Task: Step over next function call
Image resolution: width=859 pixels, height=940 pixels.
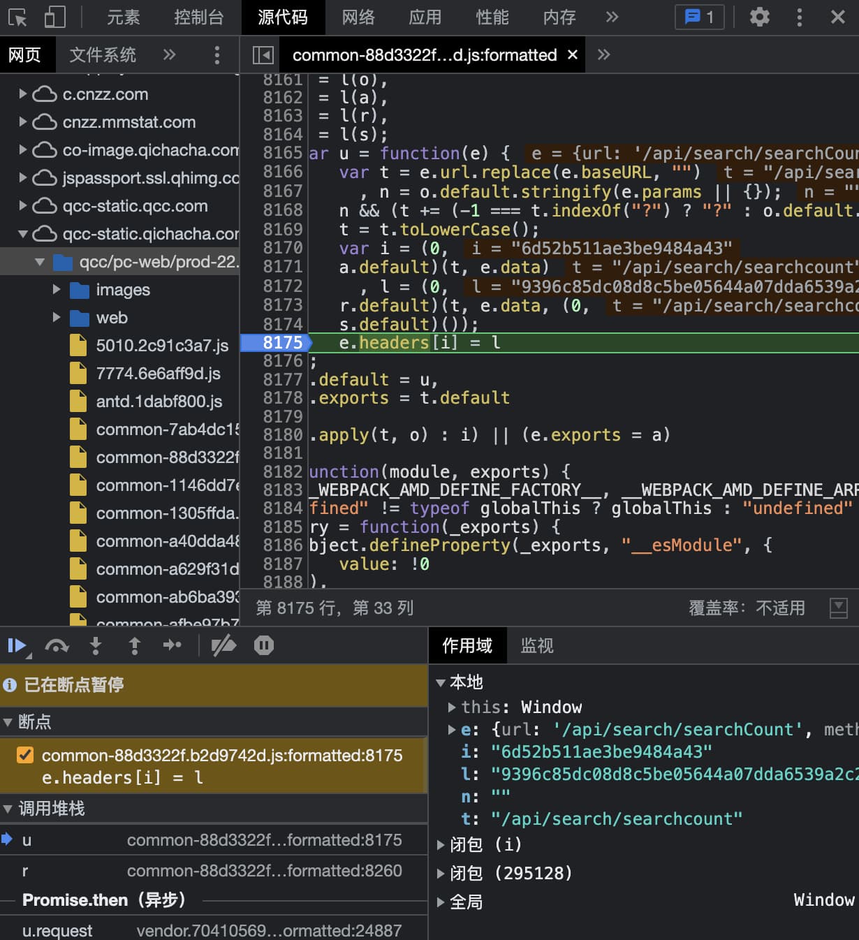Action: point(57,645)
